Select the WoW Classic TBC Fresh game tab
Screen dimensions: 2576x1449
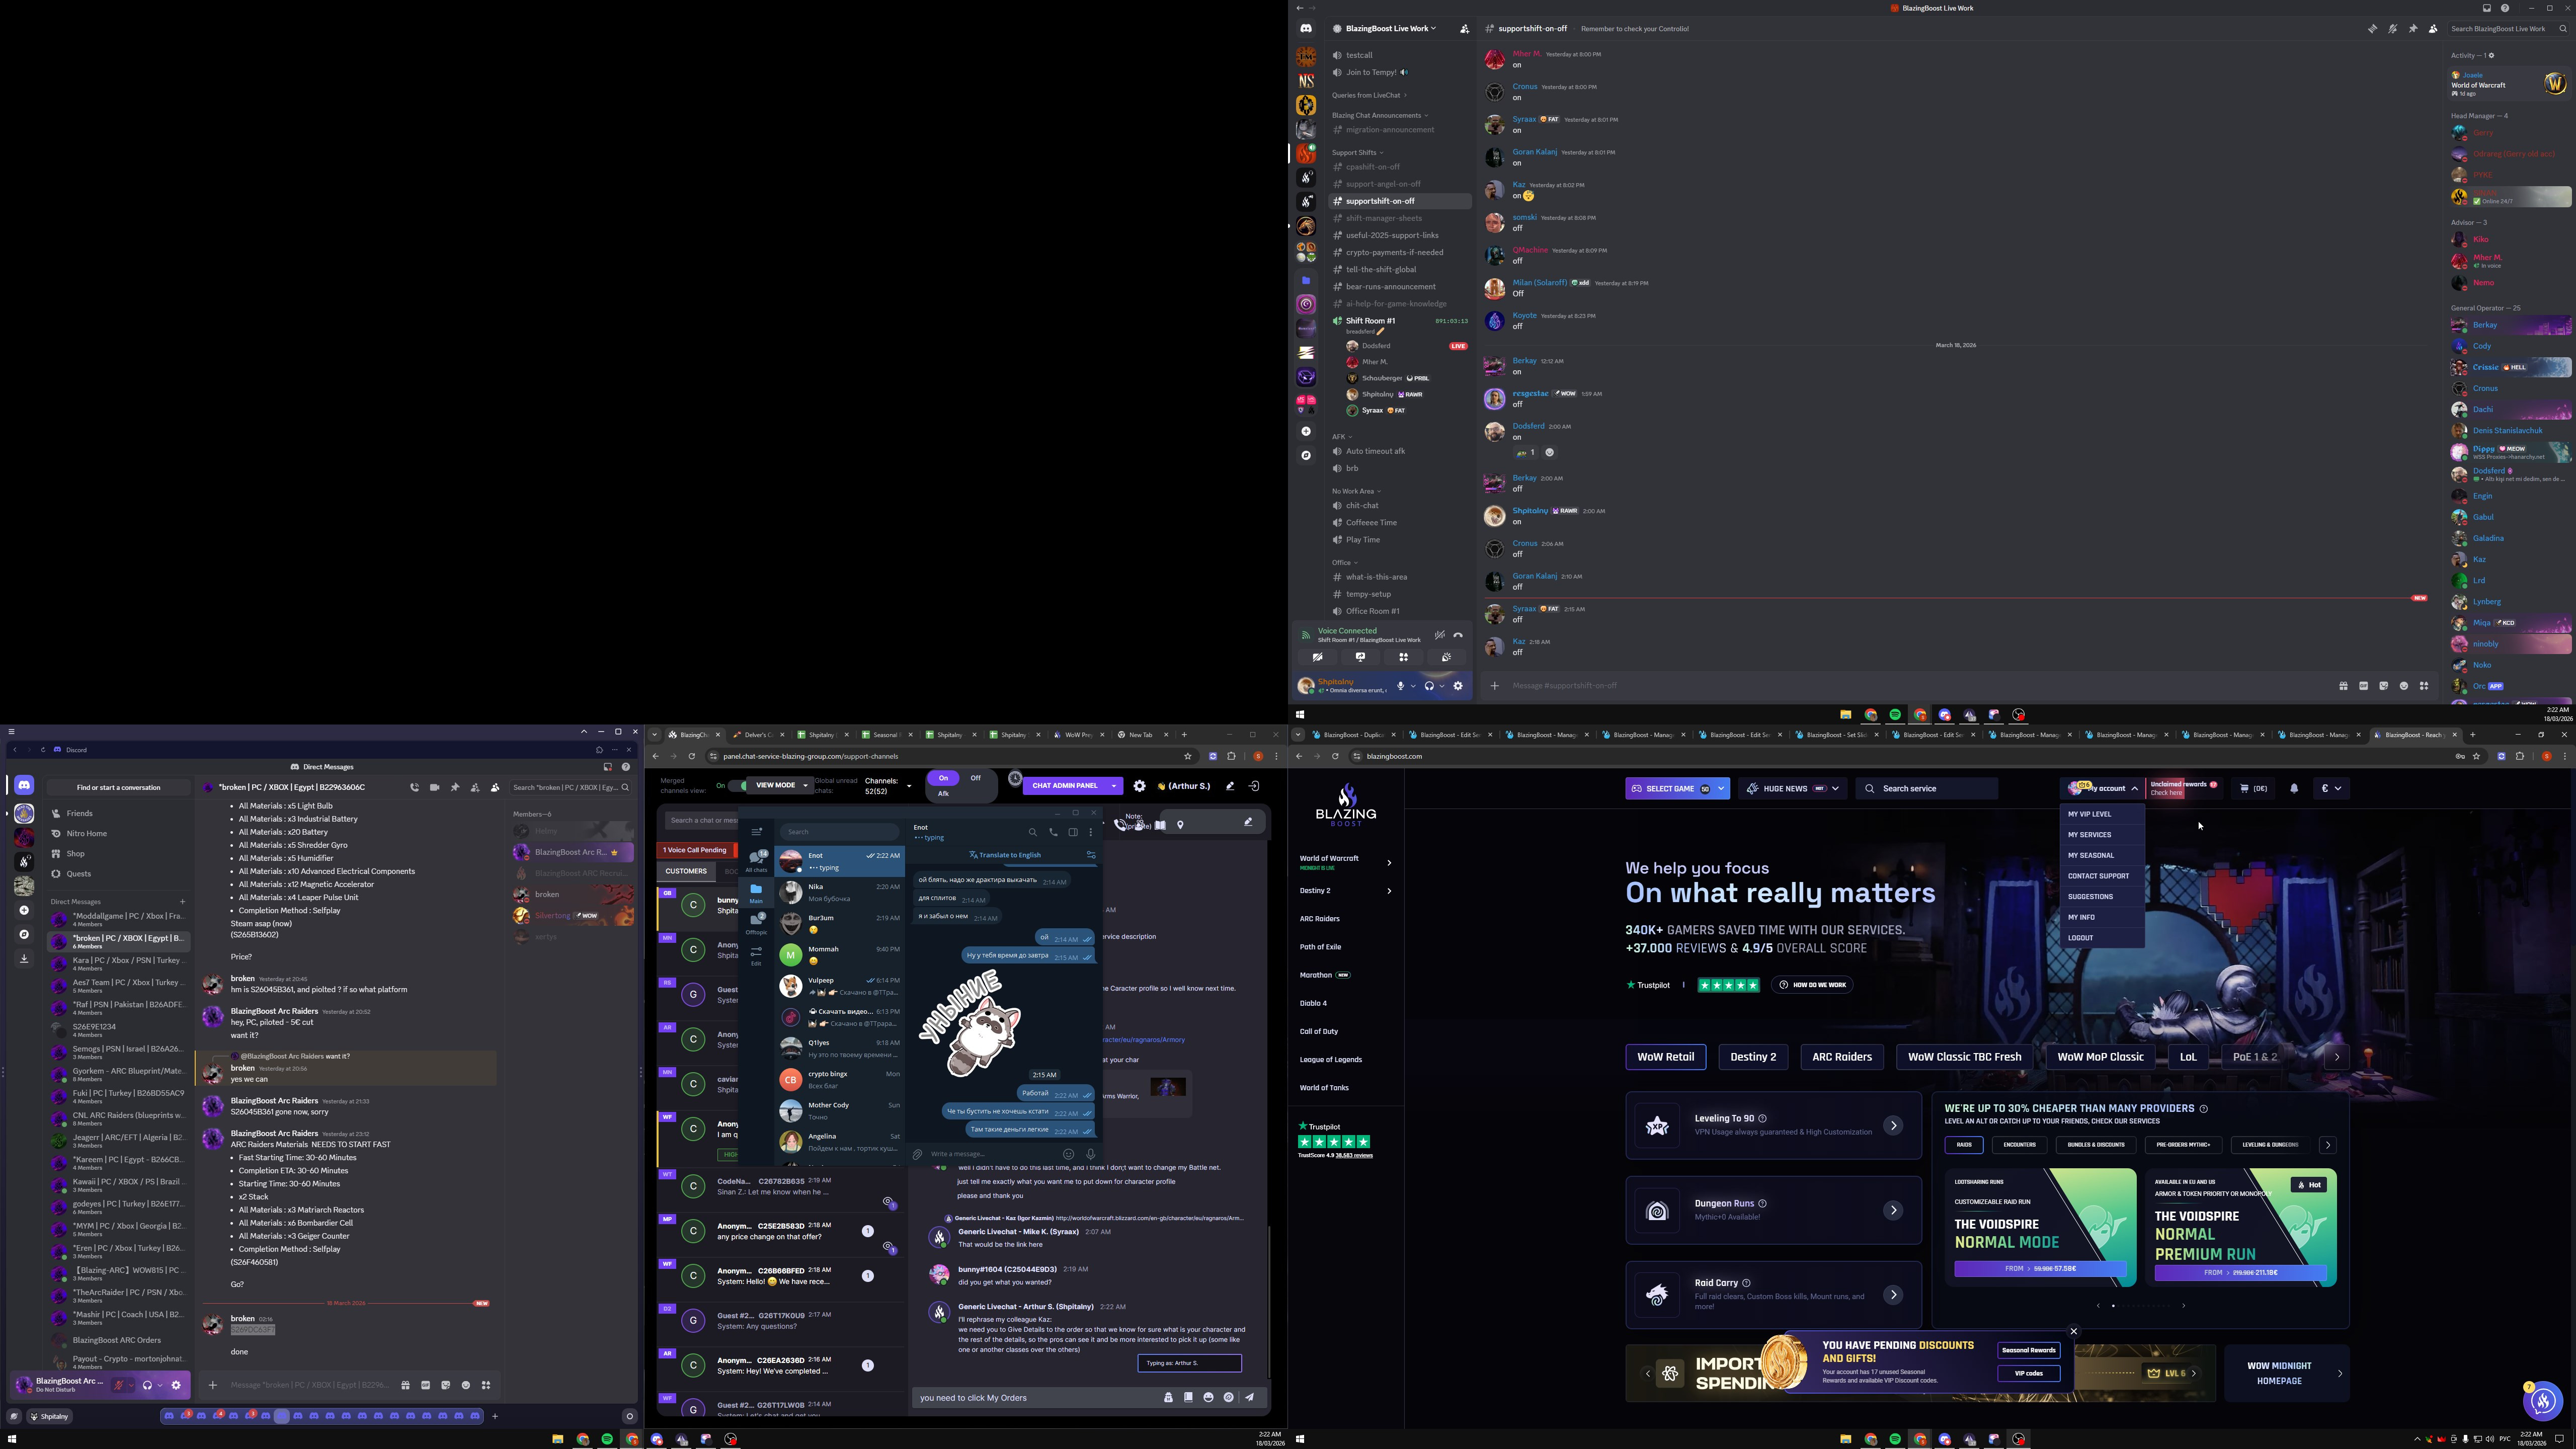[x=1964, y=1057]
